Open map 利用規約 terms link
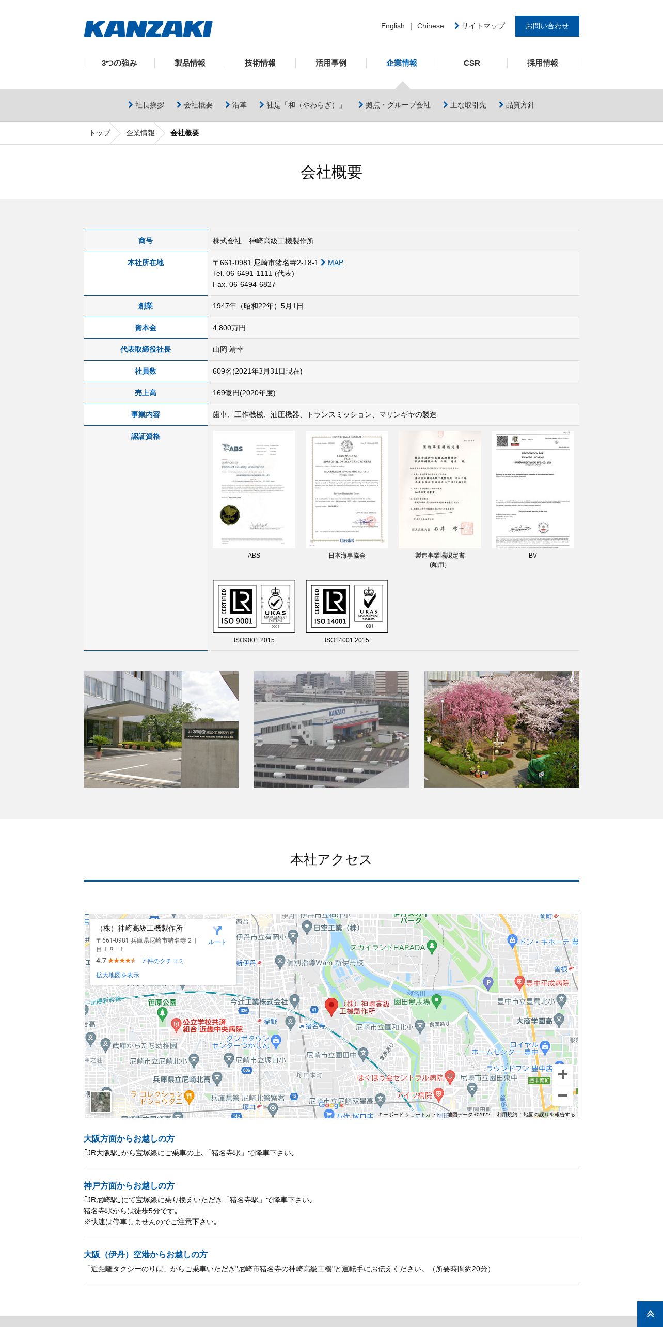The image size is (663, 1327). click(507, 1115)
